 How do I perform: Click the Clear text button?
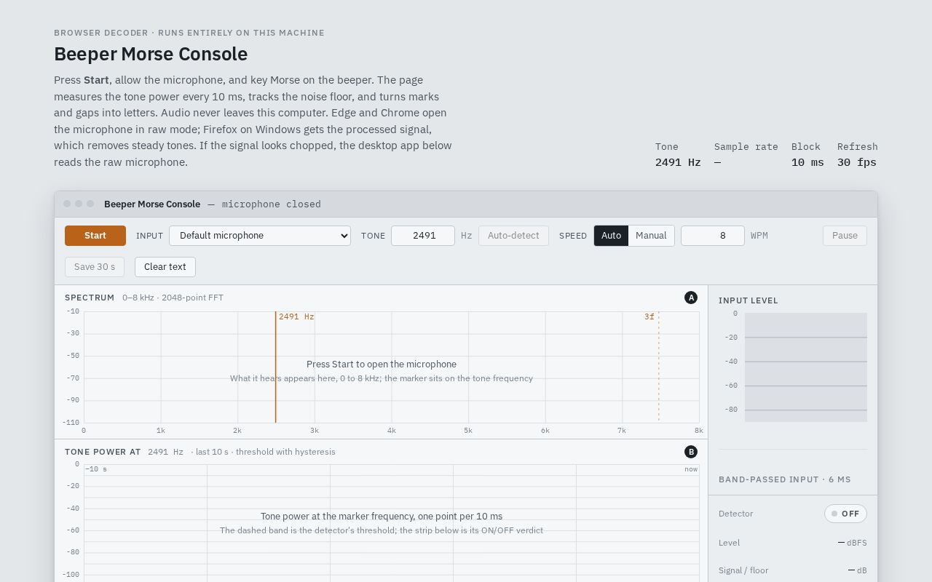[x=165, y=267]
